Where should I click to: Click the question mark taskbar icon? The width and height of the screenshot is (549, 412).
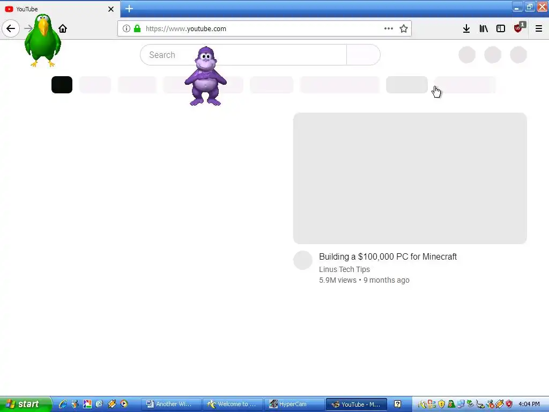(397, 404)
